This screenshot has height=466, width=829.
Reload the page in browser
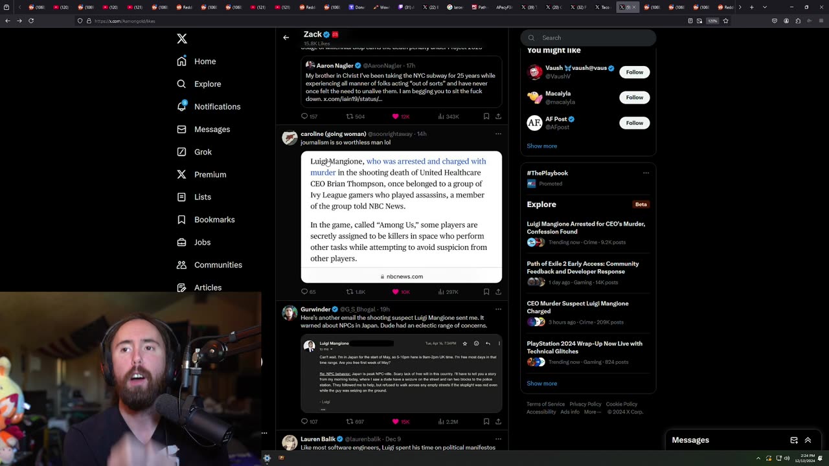(x=30, y=21)
